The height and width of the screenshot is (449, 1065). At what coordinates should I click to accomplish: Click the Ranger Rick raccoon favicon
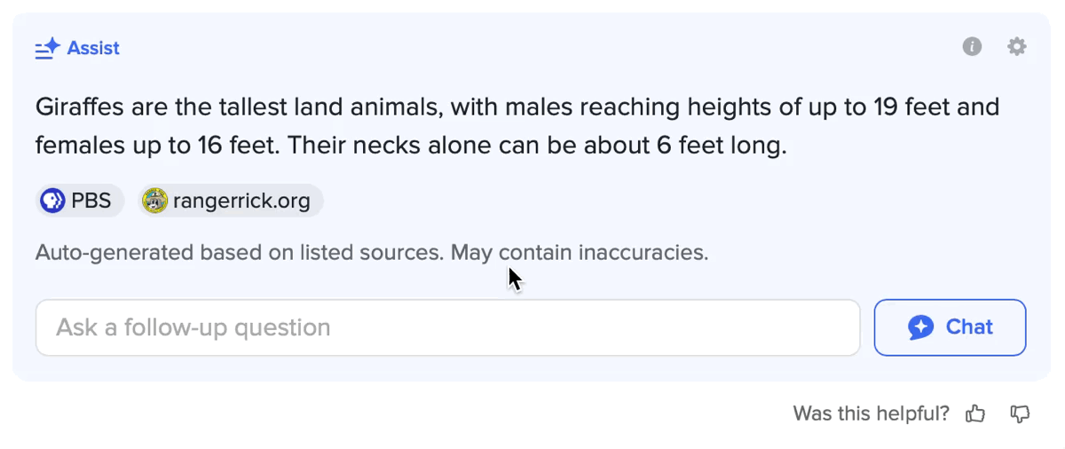click(x=155, y=201)
